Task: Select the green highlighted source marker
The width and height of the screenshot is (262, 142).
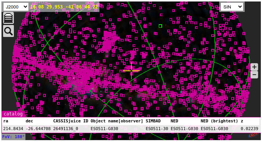Action: 160,26
